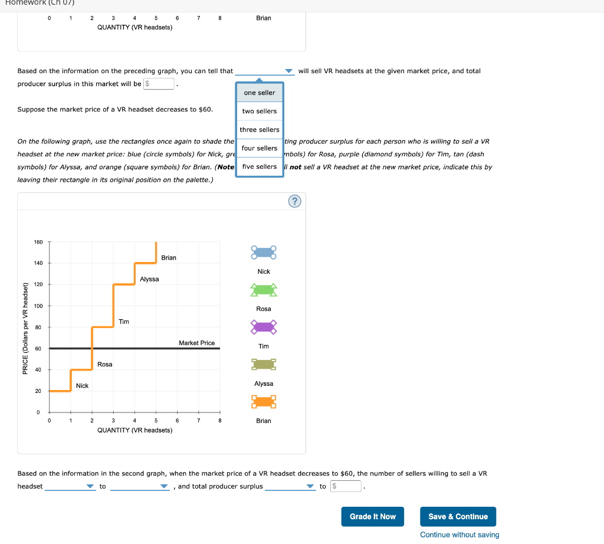Click the 'Tim' label on supply step graph

(124, 322)
